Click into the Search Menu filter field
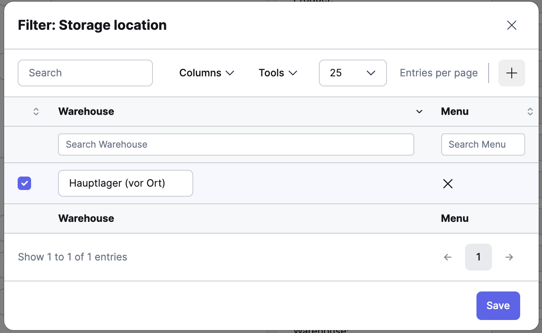The width and height of the screenshot is (542, 333). [x=483, y=145]
